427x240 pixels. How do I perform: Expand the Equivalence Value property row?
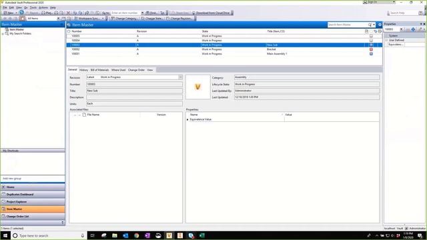(x=187, y=119)
